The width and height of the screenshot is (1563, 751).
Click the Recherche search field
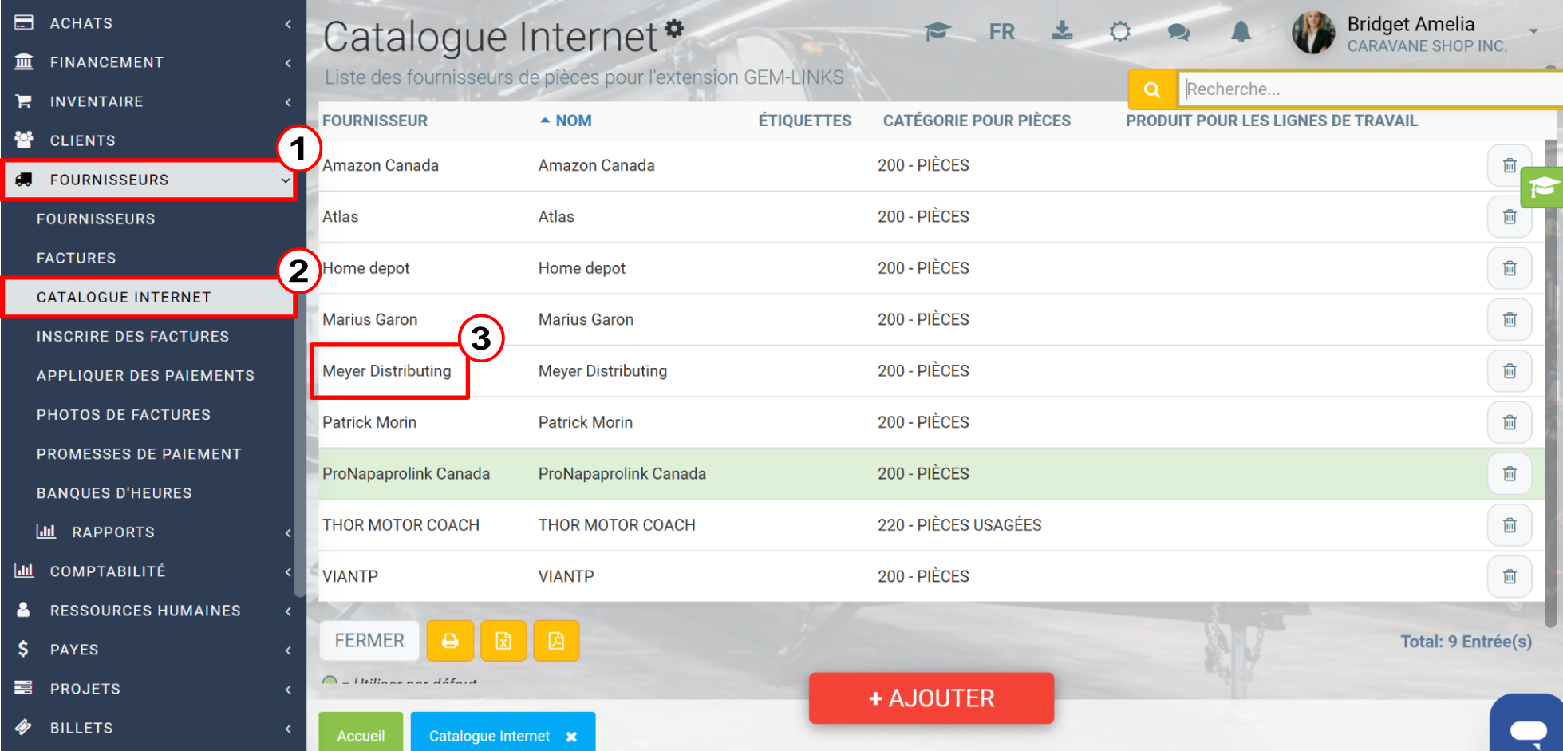[x=1371, y=89]
